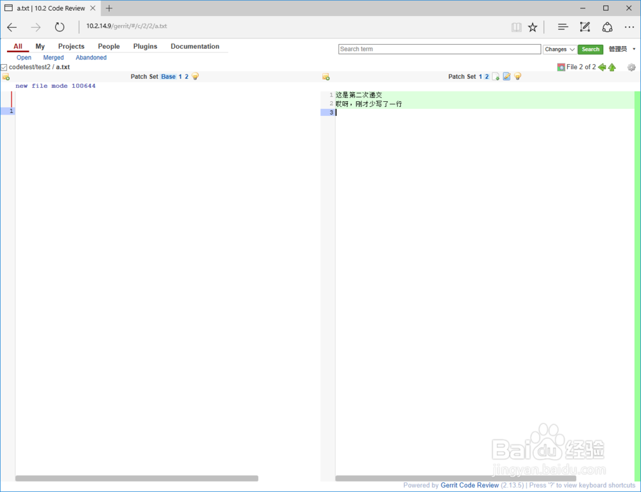Click line number 1 in right pane

click(331, 95)
